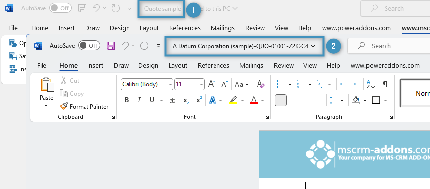Toggle Bold formatting

(127, 100)
